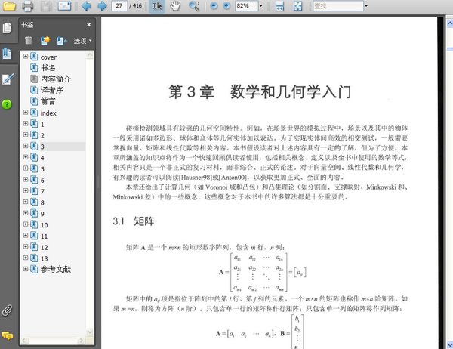This screenshot has height=349, width=453.
Task: Open the Signatures pen panel
Action: pos(8,79)
